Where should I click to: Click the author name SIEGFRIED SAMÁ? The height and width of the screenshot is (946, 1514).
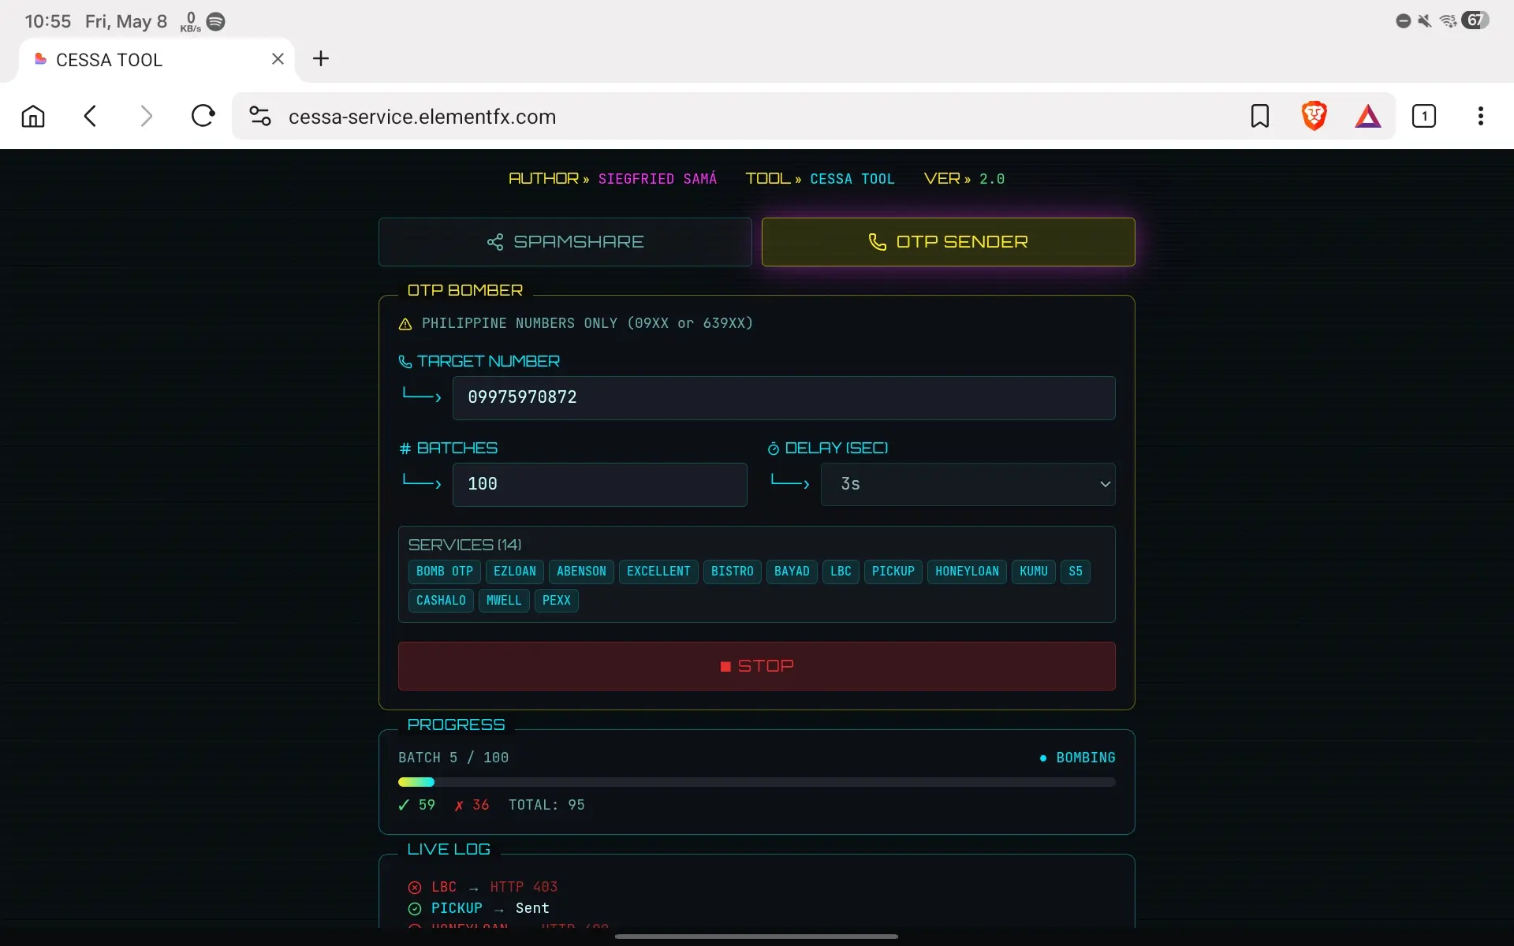[x=658, y=179]
